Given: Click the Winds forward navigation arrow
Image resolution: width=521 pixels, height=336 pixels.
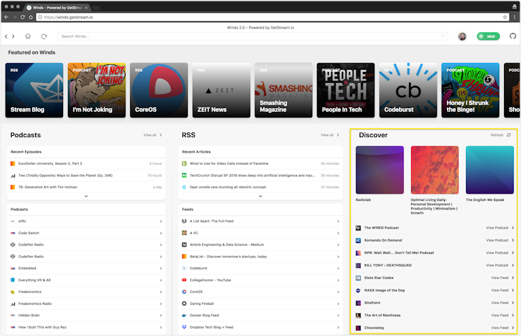Looking at the screenshot, I should tap(14, 37).
